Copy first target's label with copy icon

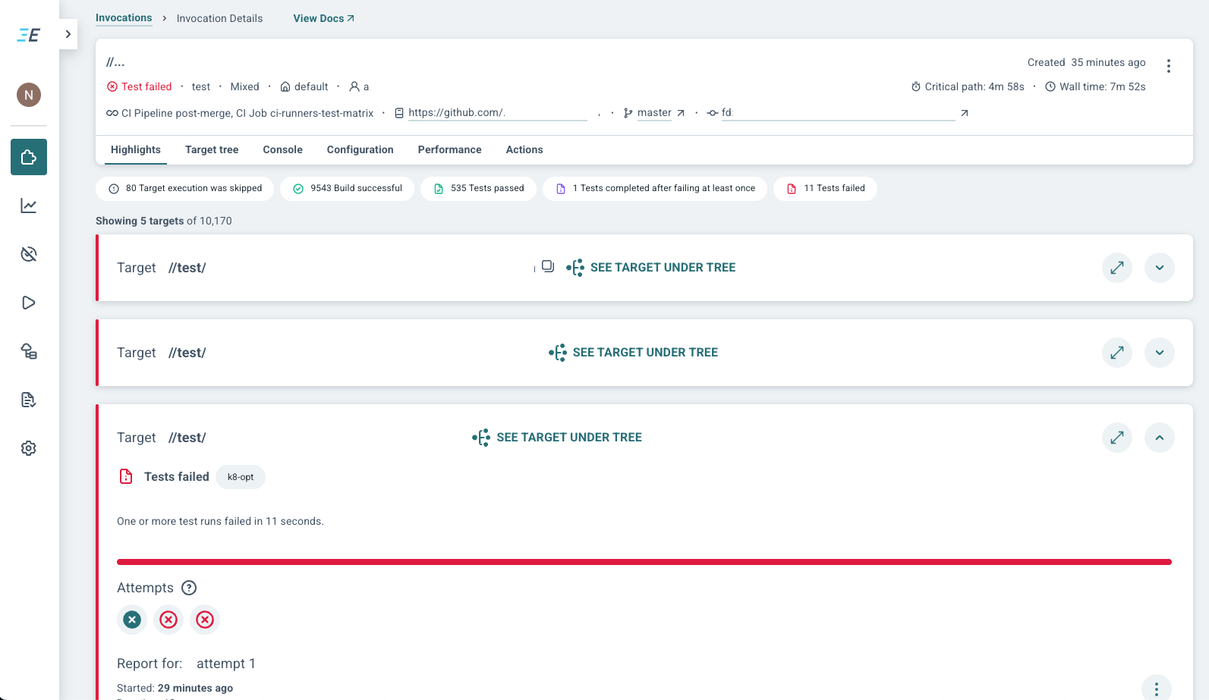(x=548, y=267)
